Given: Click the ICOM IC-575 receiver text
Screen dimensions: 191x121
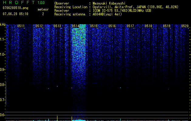Looking at the screenshot, I should click(122, 11).
